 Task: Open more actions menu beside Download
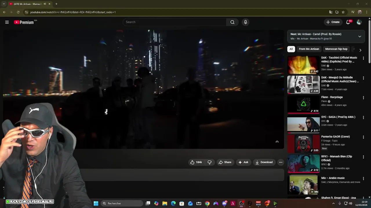click(x=281, y=162)
